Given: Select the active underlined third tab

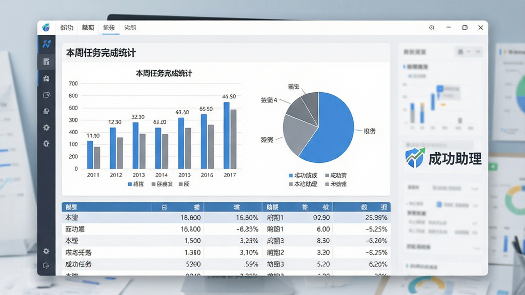Looking at the screenshot, I should [x=109, y=28].
